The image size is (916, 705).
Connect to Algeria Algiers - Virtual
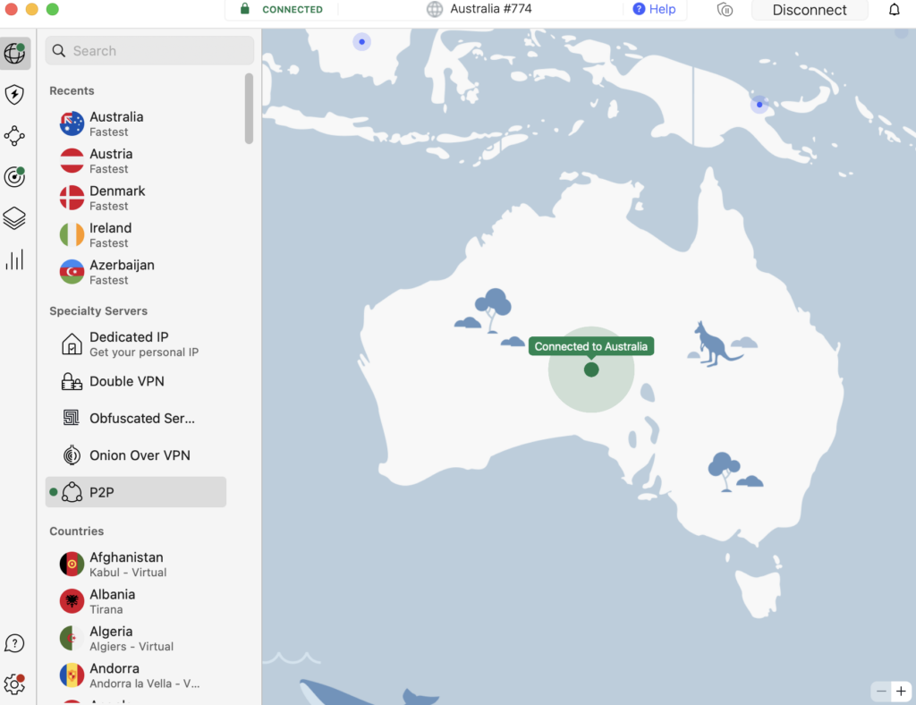click(x=136, y=639)
